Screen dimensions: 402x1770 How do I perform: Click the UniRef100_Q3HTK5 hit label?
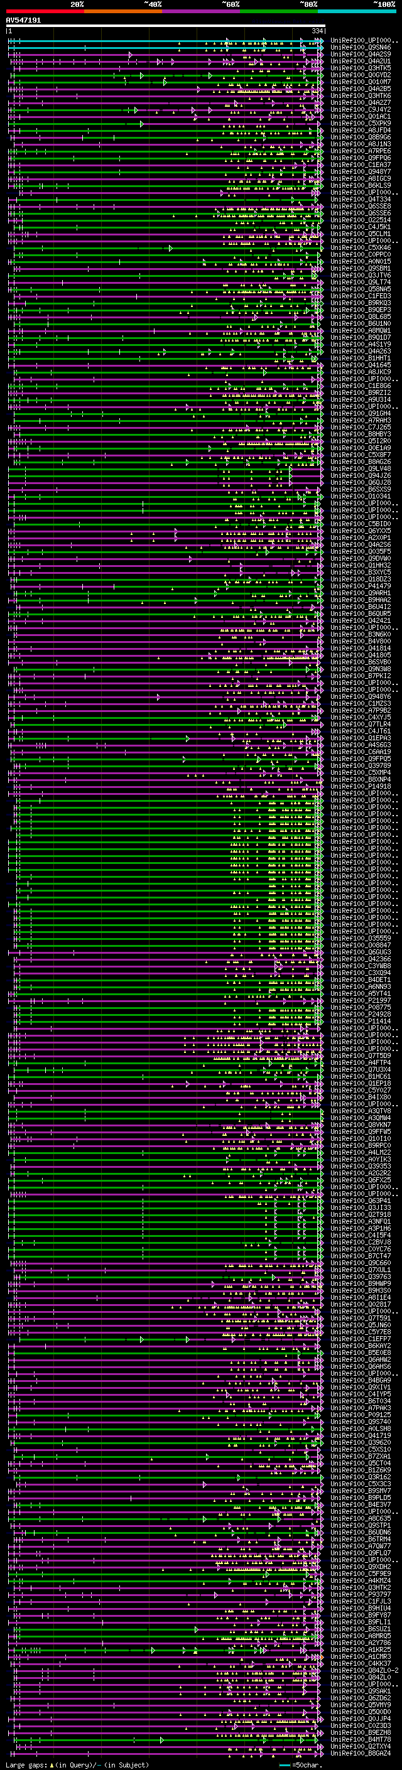pos(361,68)
